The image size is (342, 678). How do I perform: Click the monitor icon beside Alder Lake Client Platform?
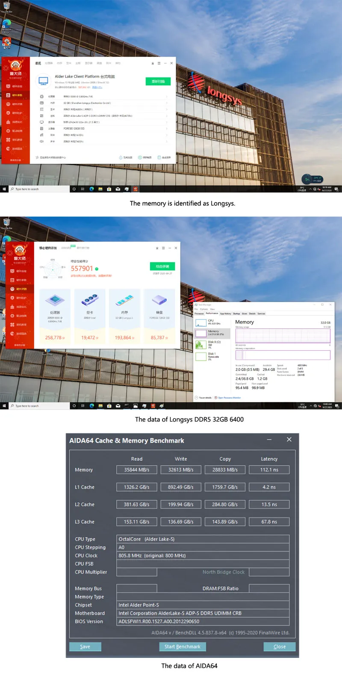43,81
